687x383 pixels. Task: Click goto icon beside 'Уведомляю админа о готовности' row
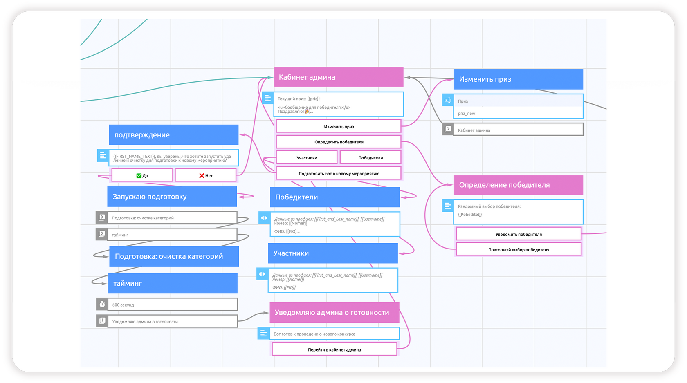[x=102, y=321]
